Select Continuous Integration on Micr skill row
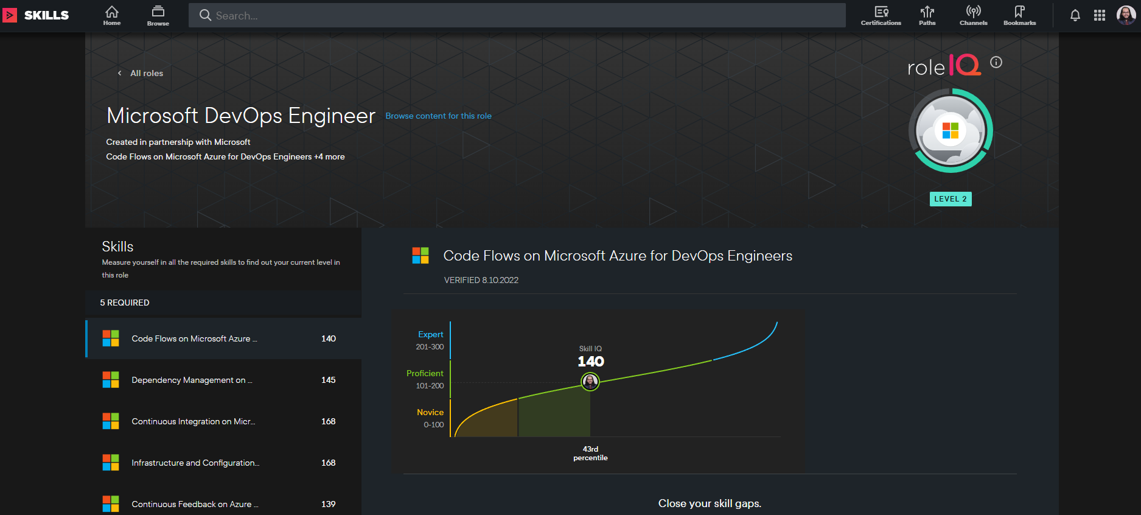 coord(223,421)
